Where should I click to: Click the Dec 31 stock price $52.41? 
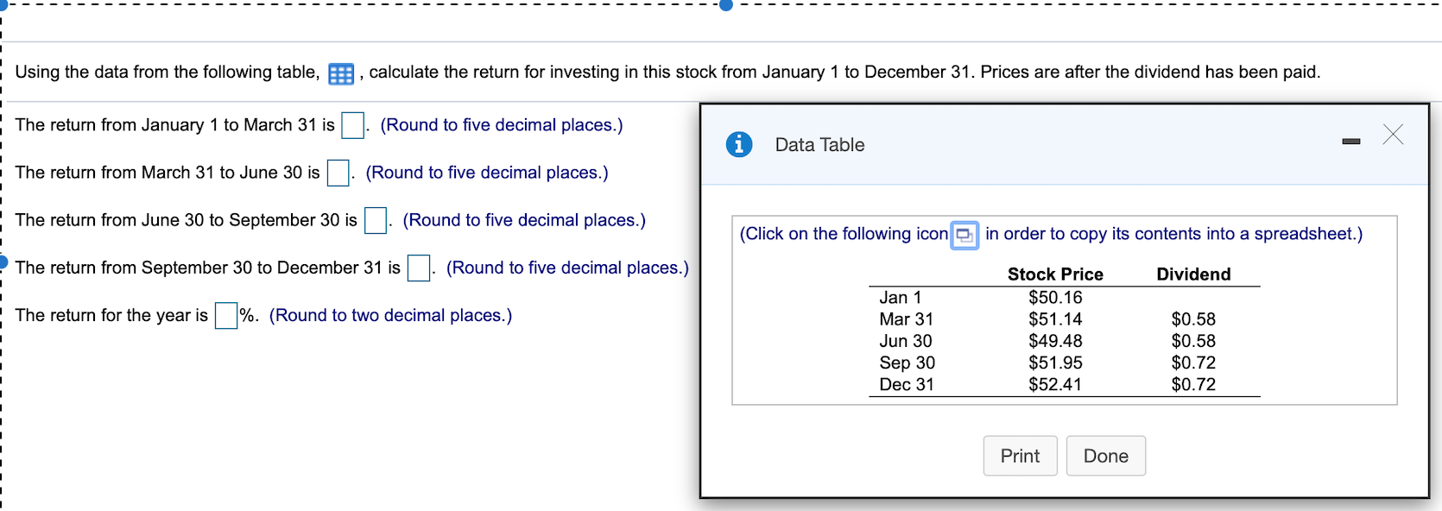(1055, 385)
